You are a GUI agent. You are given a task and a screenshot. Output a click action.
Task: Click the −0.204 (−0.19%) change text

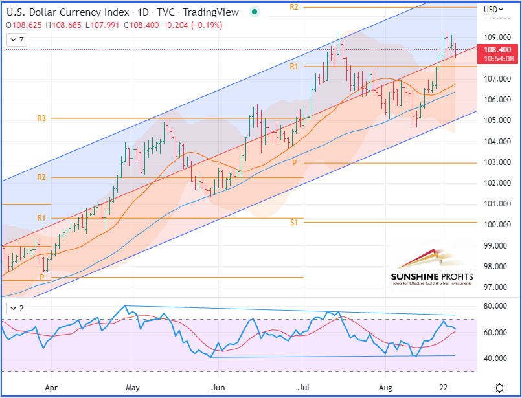pyautogui.click(x=192, y=25)
